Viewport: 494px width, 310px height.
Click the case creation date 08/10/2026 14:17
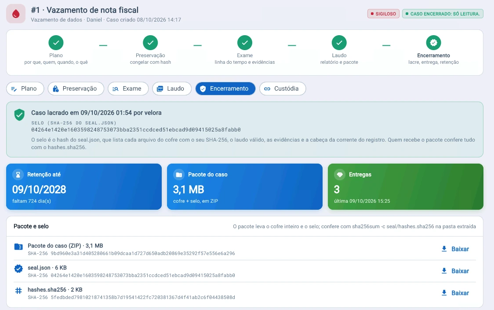pyautogui.click(x=159, y=19)
